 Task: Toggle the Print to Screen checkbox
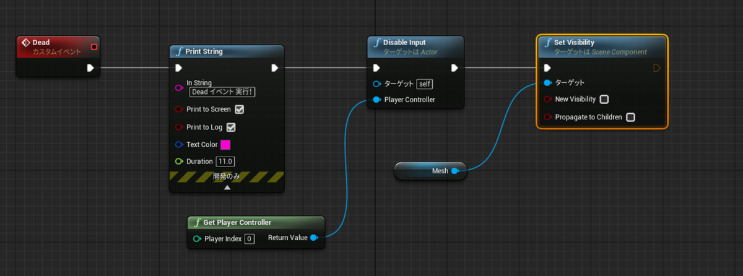[x=239, y=110]
